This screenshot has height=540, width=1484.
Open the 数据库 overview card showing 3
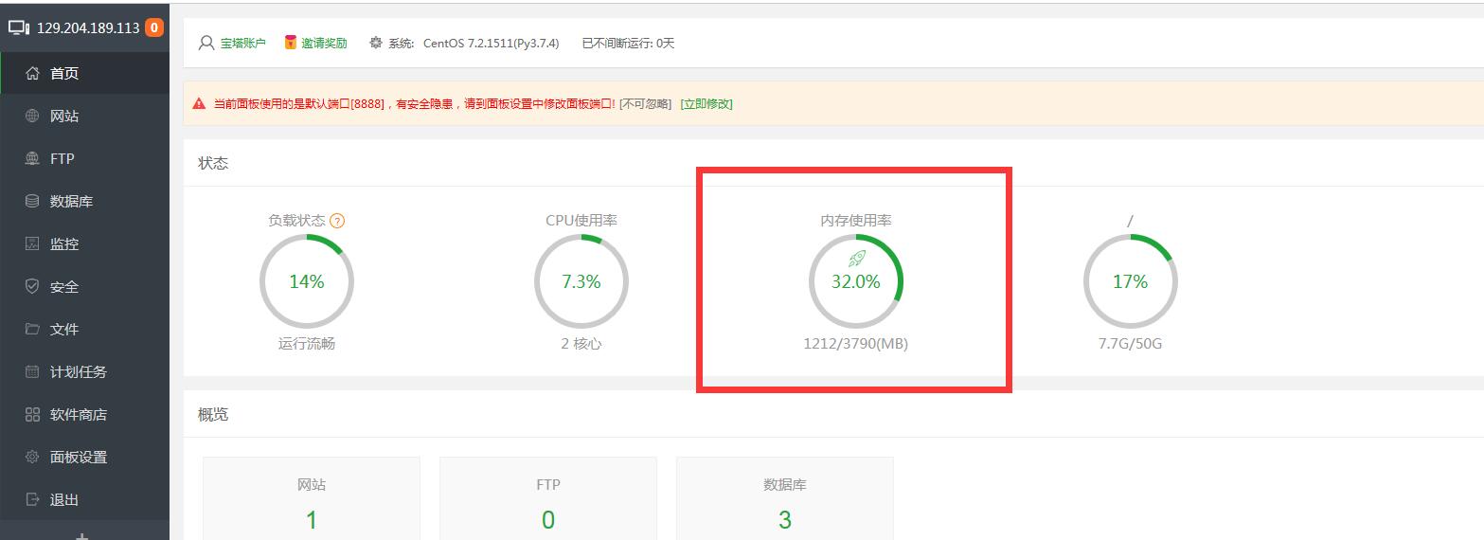[x=784, y=502]
